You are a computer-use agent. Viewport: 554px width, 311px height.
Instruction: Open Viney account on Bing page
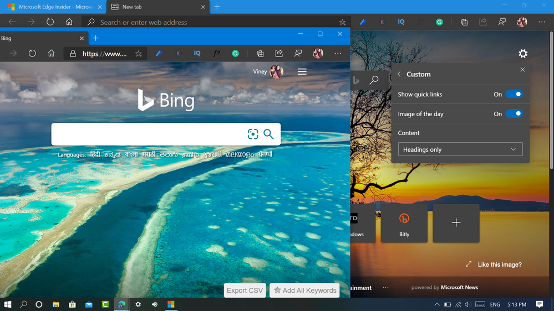pos(268,71)
